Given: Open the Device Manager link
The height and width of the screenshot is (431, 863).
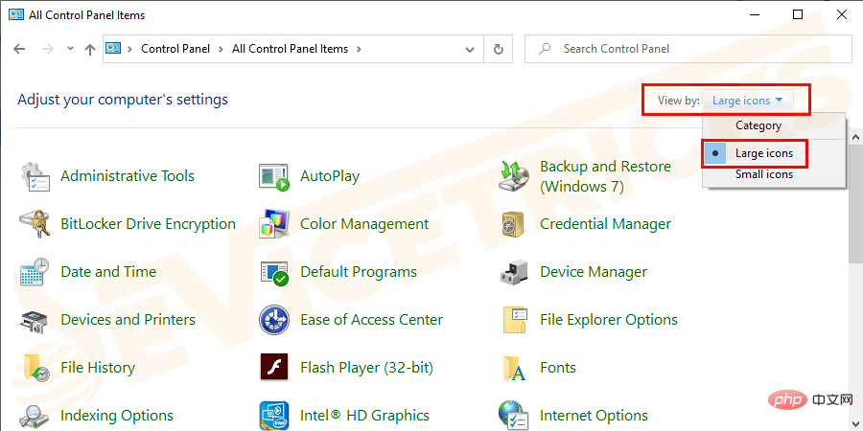Looking at the screenshot, I should [x=594, y=272].
